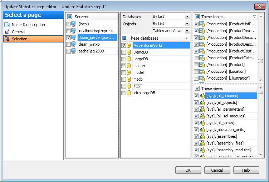Click the msdb database icon
The height and width of the screenshot is (182, 269).
129,79
